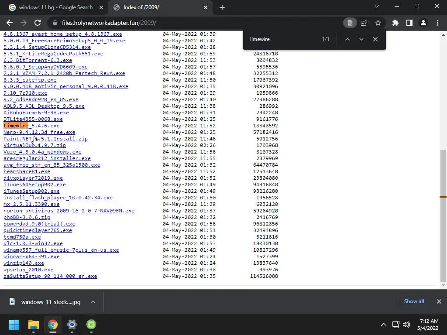Download 6.3_BitTorrent-6.3.exe
This screenshot has height=335, width=447.
(x=38, y=60)
